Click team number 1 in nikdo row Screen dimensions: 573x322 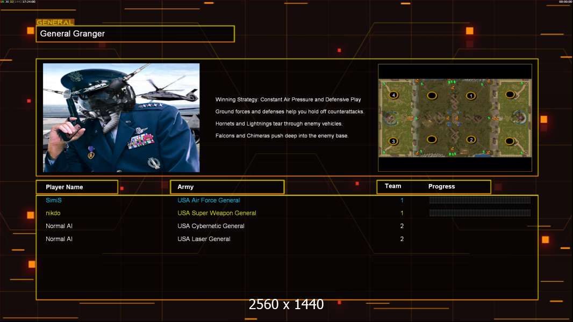[x=402, y=213]
